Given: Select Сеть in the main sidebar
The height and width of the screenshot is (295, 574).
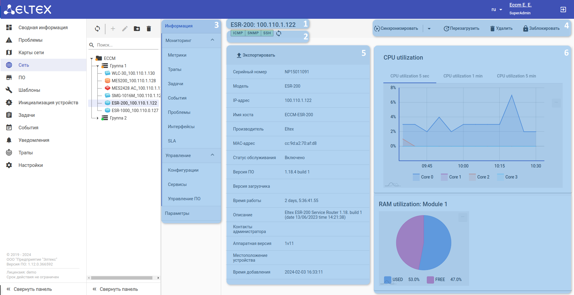Looking at the screenshot, I should pos(43,65).
